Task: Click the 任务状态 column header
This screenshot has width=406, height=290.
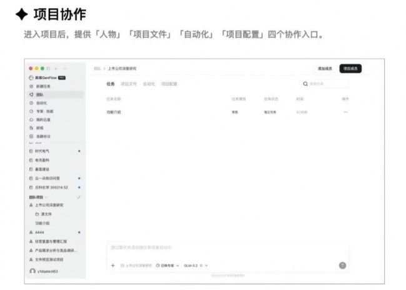Action: [x=271, y=99]
